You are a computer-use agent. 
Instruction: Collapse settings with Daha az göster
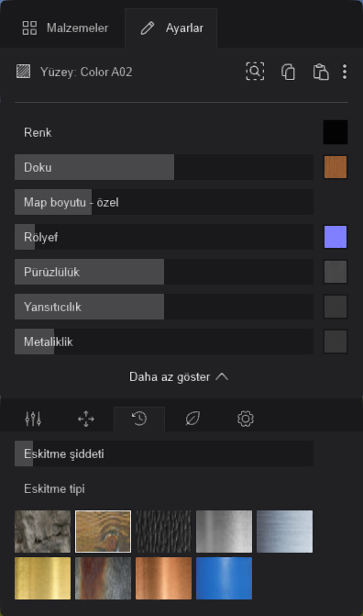click(x=179, y=376)
